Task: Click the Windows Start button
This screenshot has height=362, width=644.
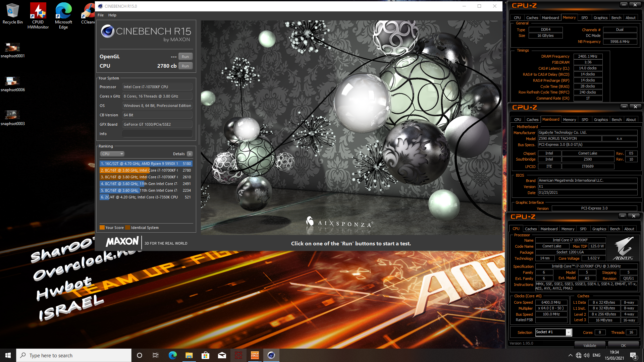Action: (8, 355)
